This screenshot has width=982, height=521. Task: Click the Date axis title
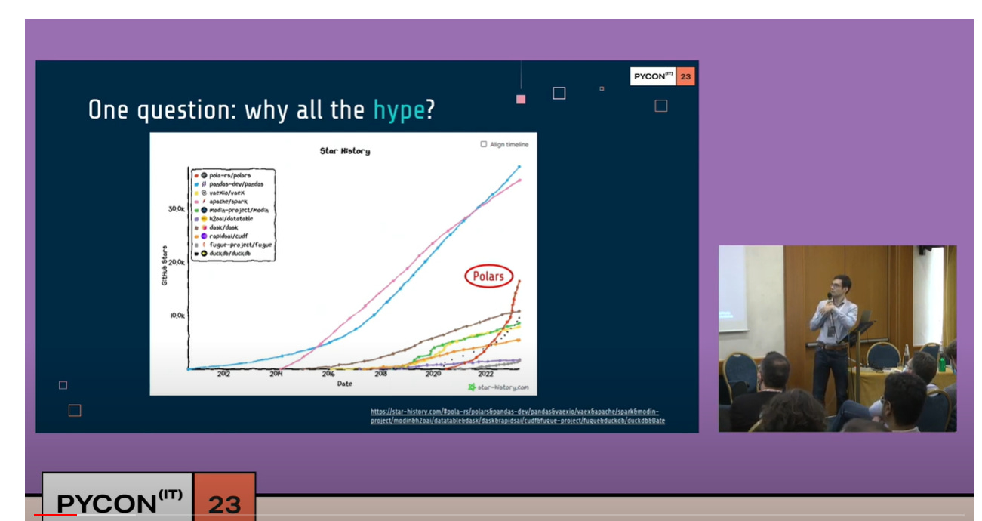(345, 384)
